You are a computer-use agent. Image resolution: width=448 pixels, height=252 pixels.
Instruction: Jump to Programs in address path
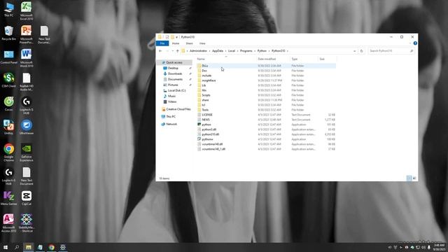click(x=246, y=51)
